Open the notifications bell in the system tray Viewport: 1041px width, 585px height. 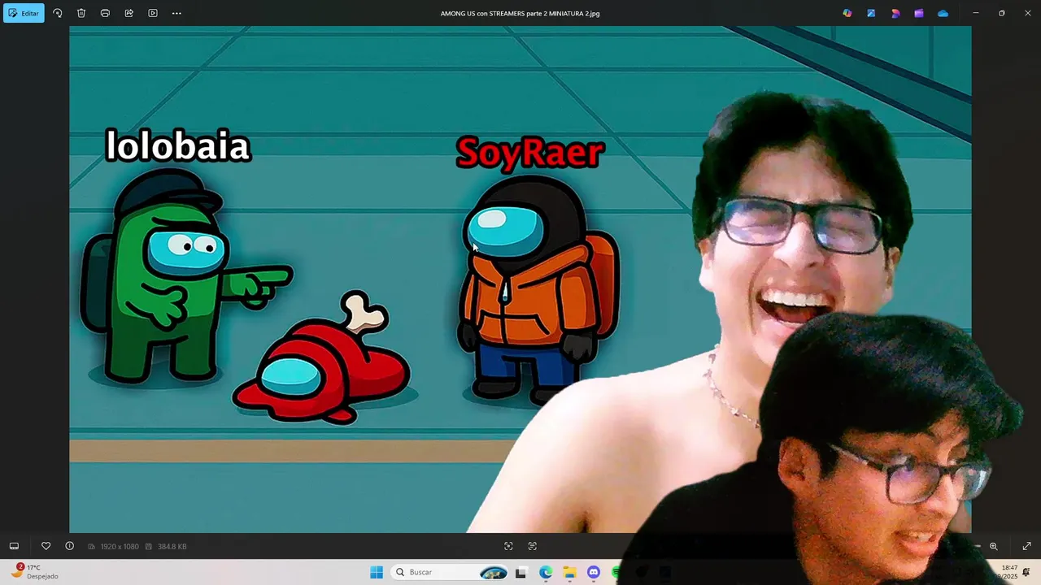pos(1027,572)
